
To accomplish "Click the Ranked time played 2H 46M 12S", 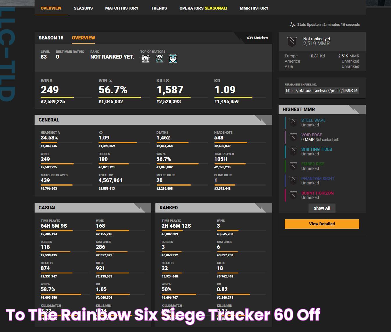I will pyautogui.click(x=176, y=226).
